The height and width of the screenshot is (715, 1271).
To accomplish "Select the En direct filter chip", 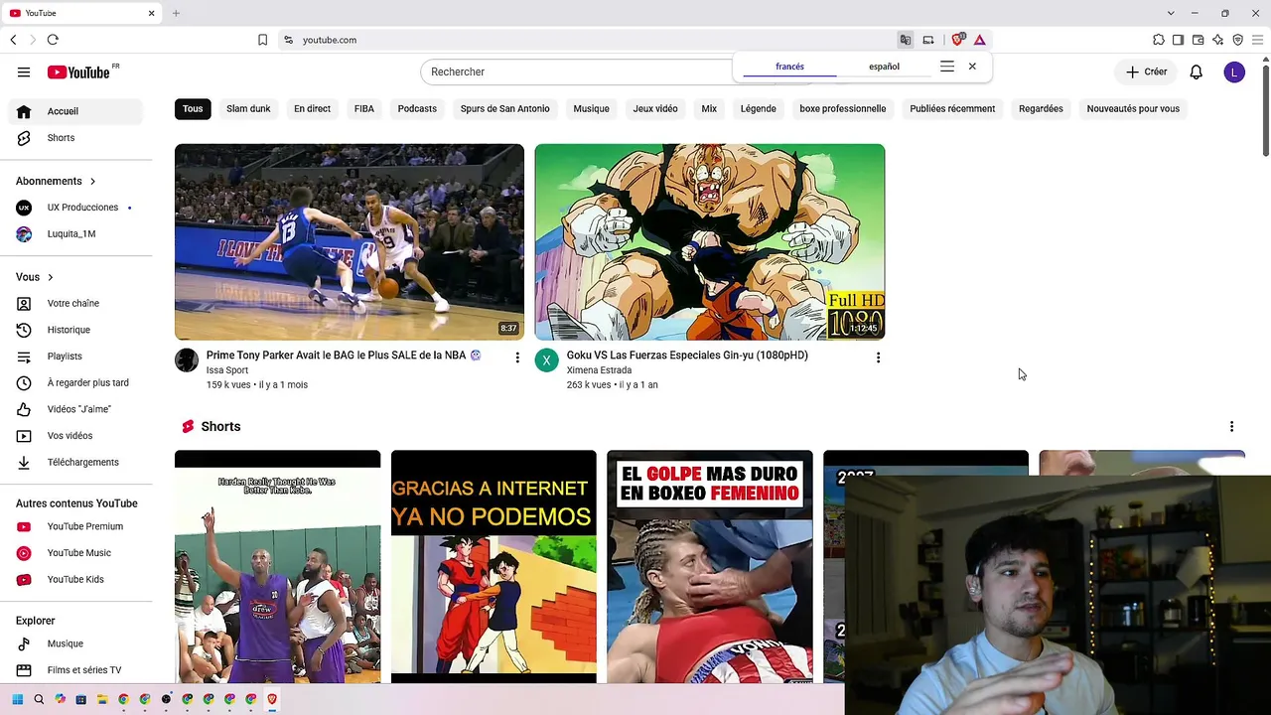I will pos(312,108).
